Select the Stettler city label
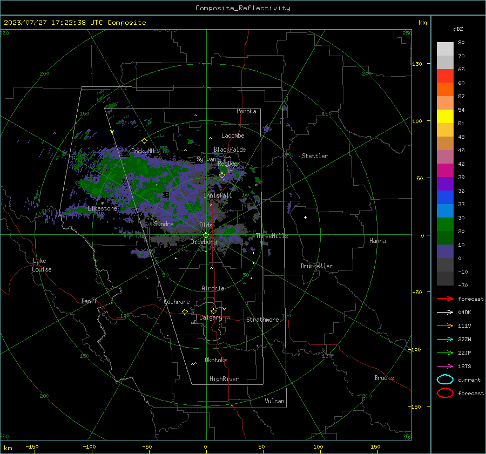Viewport: 486px width, 454px height. pyautogui.click(x=315, y=156)
